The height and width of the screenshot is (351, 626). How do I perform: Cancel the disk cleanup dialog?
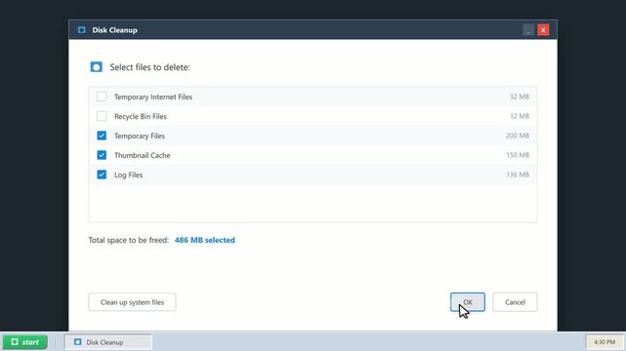tap(515, 302)
